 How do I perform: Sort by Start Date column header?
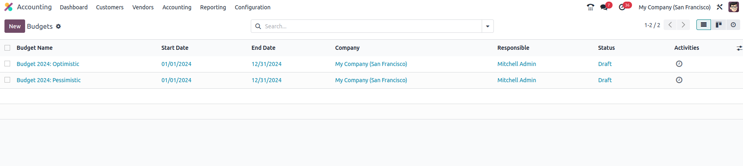175,48
